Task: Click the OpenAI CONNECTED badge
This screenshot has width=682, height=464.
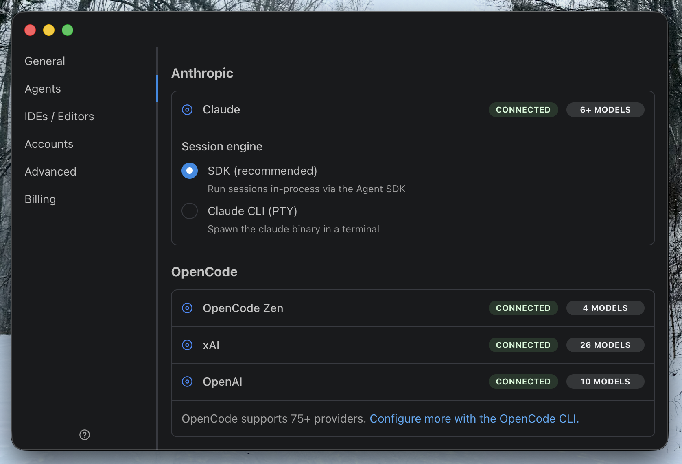Action: pyautogui.click(x=523, y=382)
